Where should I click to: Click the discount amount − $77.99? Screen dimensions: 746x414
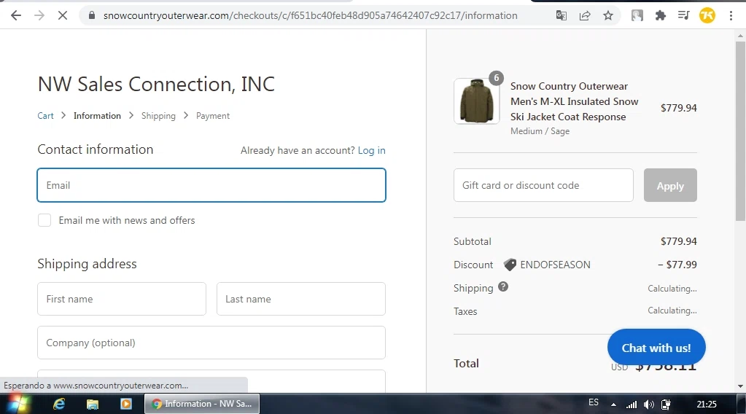[x=677, y=265]
